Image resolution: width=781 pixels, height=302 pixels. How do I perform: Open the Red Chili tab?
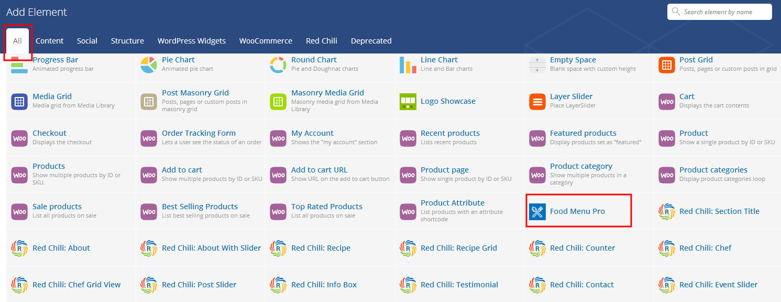coord(322,41)
